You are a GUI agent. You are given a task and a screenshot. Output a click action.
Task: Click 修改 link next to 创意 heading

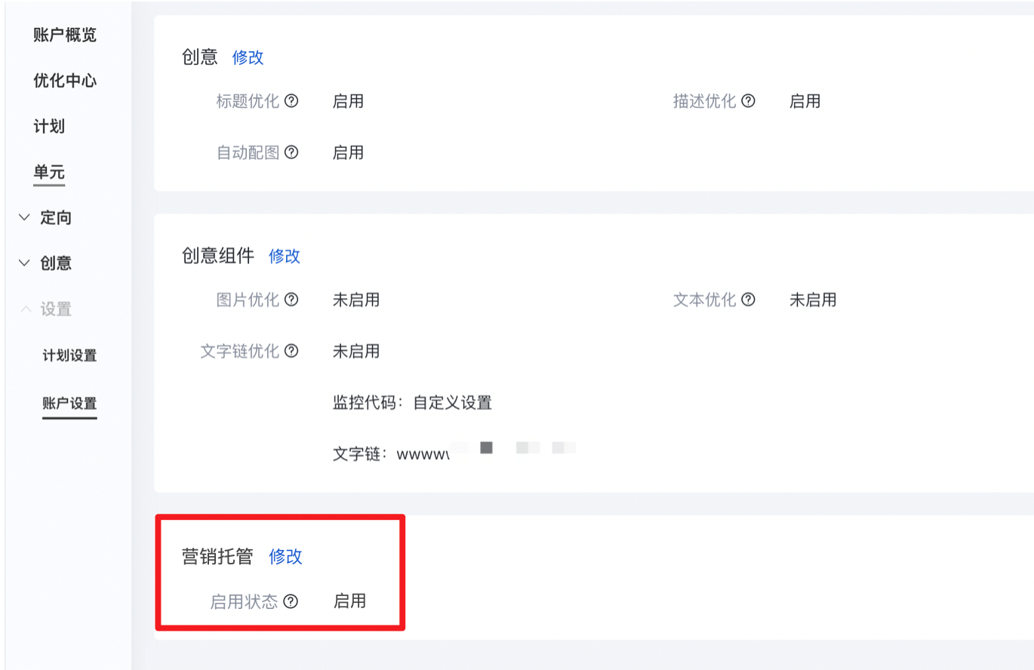pyautogui.click(x=248, y=57)
